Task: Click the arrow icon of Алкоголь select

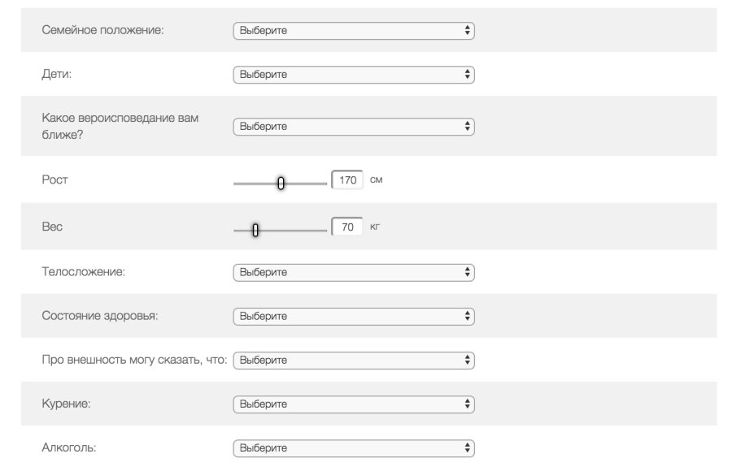Action: coord(467,447)
